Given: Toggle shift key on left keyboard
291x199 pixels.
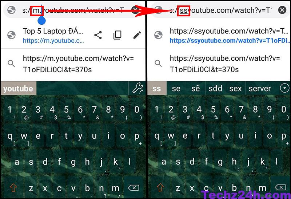Looking at the screenshot, I should [x=13, y=187].
